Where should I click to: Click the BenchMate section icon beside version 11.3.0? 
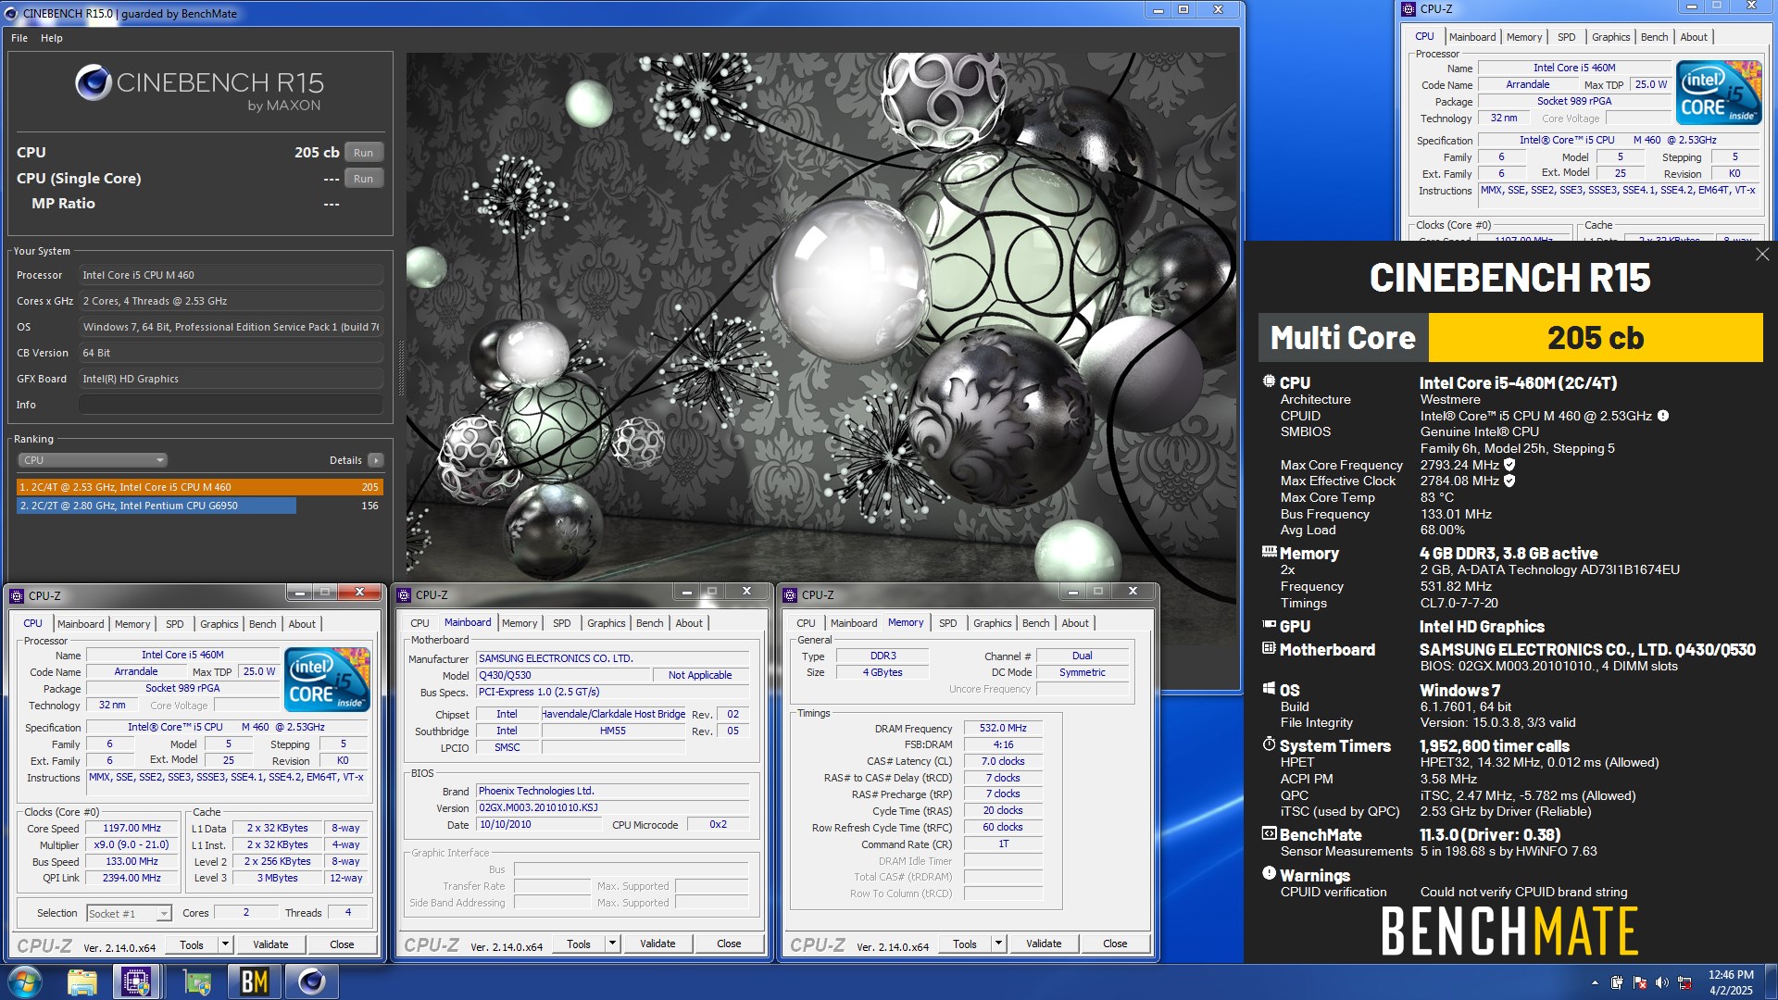click(1269, 833)
